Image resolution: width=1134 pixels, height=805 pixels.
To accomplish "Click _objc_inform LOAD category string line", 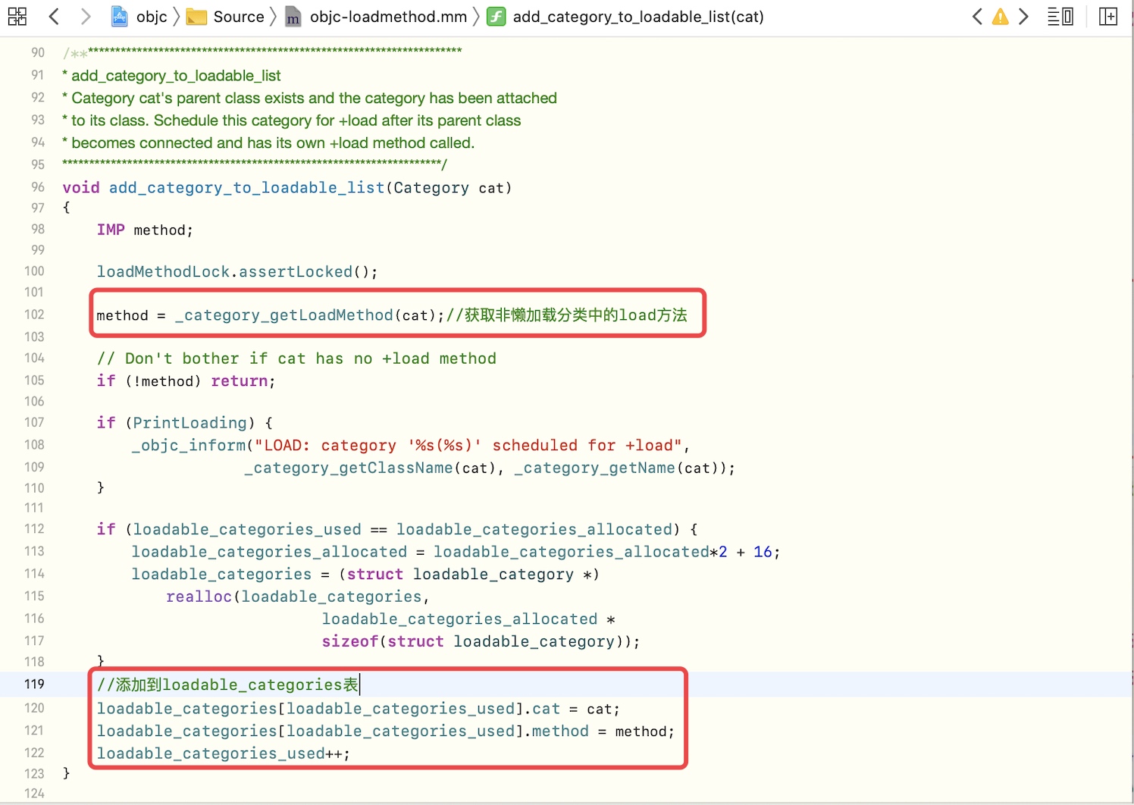I will 411,445.
